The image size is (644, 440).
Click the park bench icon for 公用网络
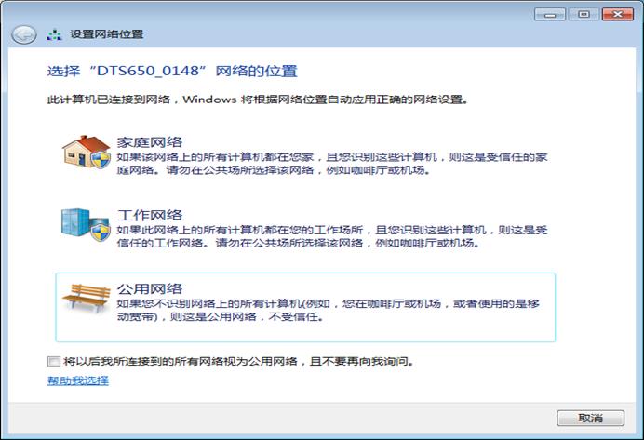click(x=87, y=298)
